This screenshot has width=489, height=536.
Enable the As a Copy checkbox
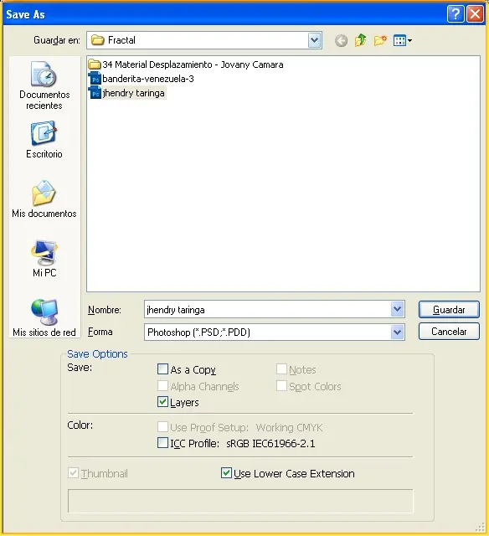[x=162, y=369]
